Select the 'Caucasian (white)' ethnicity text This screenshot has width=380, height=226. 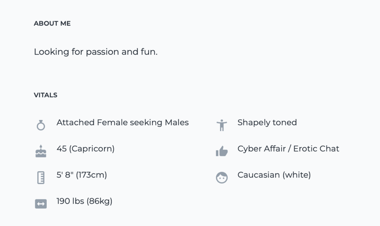click(x=274, y=175)
